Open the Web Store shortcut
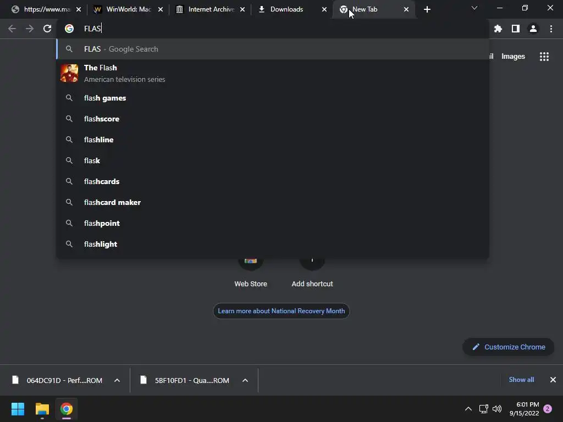This screenshot has height=422, width=563. 251,273
